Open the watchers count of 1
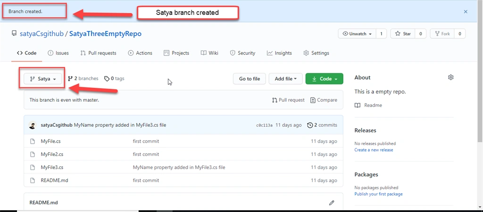The width and height of the screenshot is (483, 212). [x=381, y=34]
